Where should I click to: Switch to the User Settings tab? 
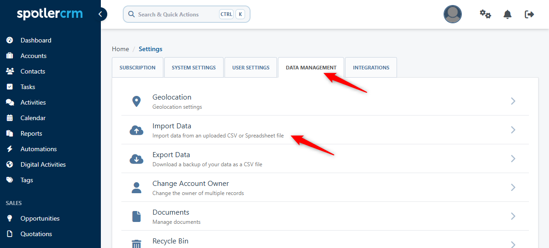[x=251, y=68]
